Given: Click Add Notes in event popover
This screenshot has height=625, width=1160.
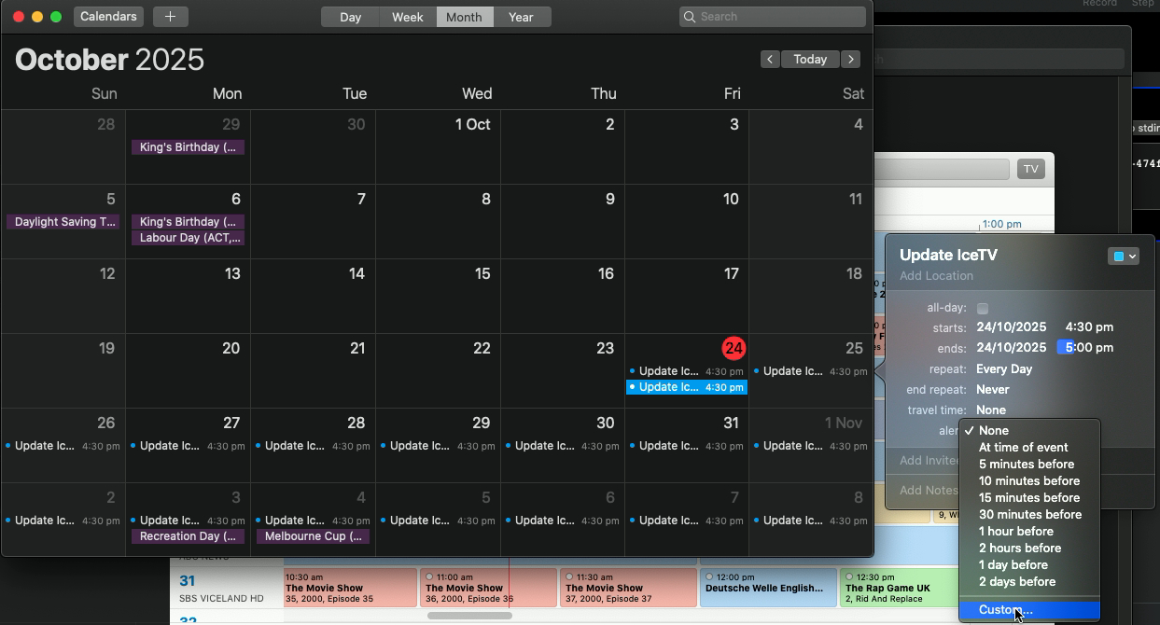Looking at the screenshot, I should pos(929,491).
